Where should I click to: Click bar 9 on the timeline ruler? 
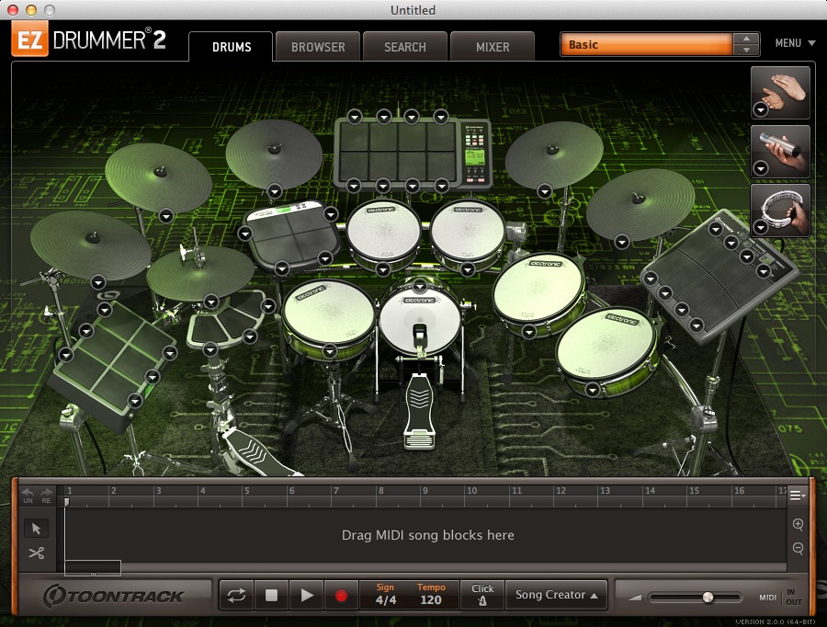(x=425, y=491)
